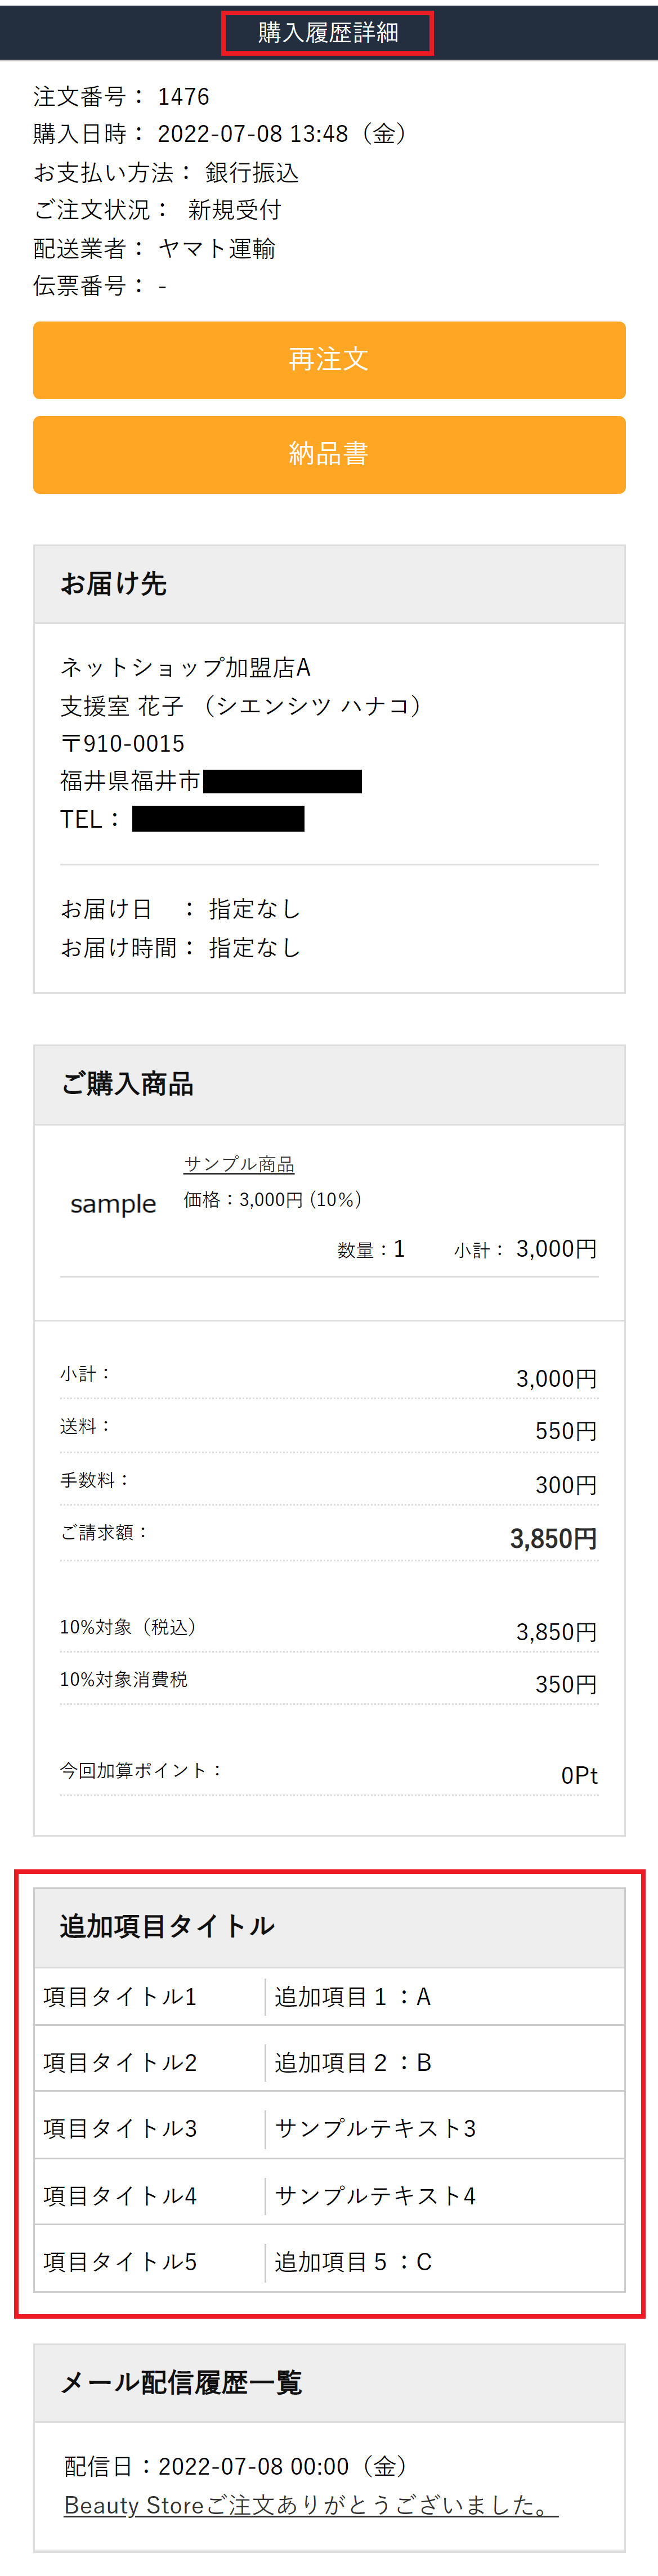Image resolution: width=658 pixels, height=2576 pixels.
Task: Click the order number 1476 text
Action: (184, 97)
